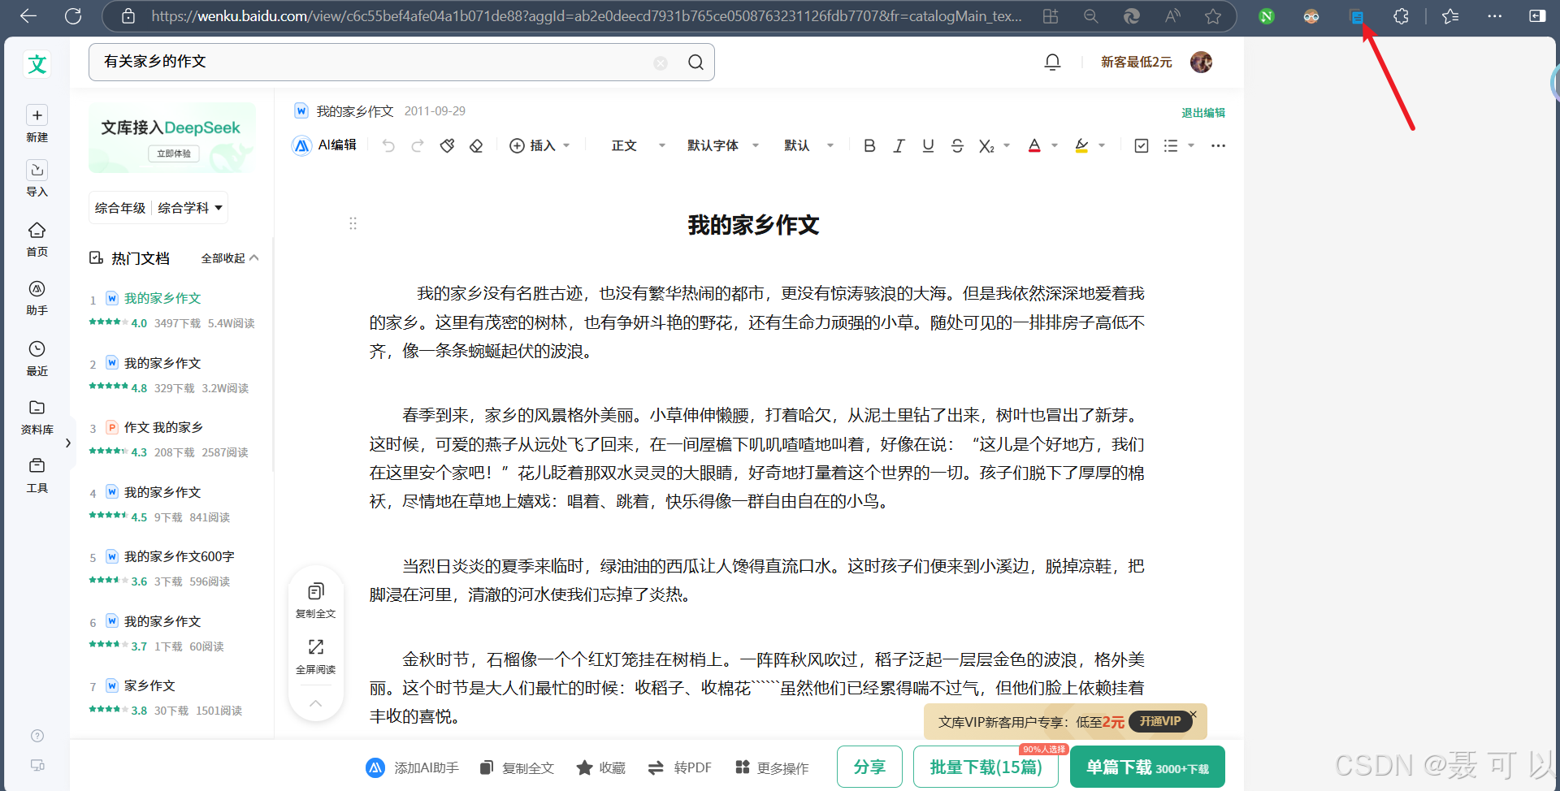Click 立即体验 on DeepSeek banner
Image resolution: width=1560 pixels, height=791 pixels.
pos(174,153)
